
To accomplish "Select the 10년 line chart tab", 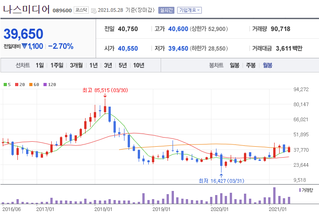I will pyautogui.click(x=139, y=65).
